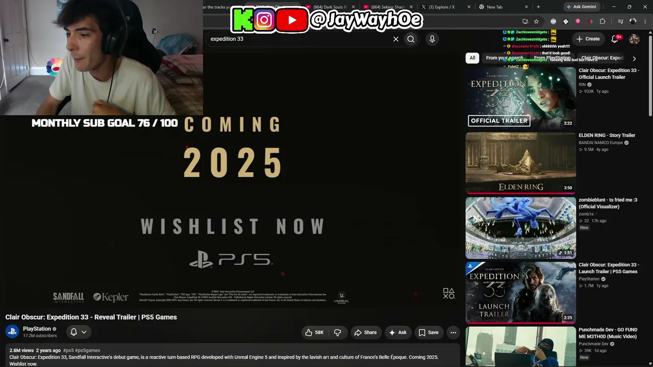Click the ELDEN RING - Story Trailer title
The width and height of the screenshot is (653, 367).
tap(607, 136)
